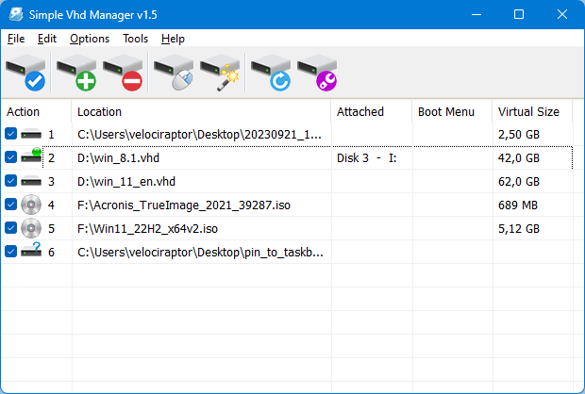Open the Help menu
585x394 pixels.
click(173, 39)
